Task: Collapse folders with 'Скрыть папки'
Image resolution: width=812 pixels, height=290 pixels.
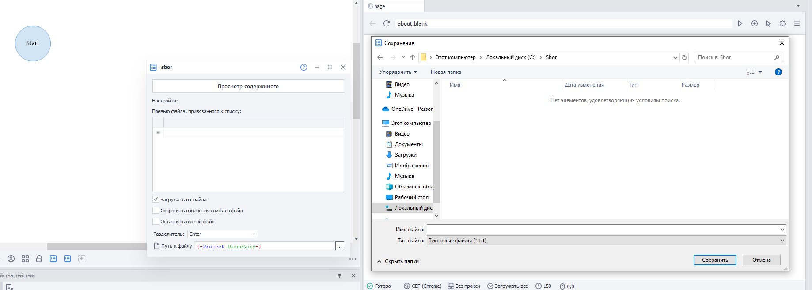Action: (398, 261)
